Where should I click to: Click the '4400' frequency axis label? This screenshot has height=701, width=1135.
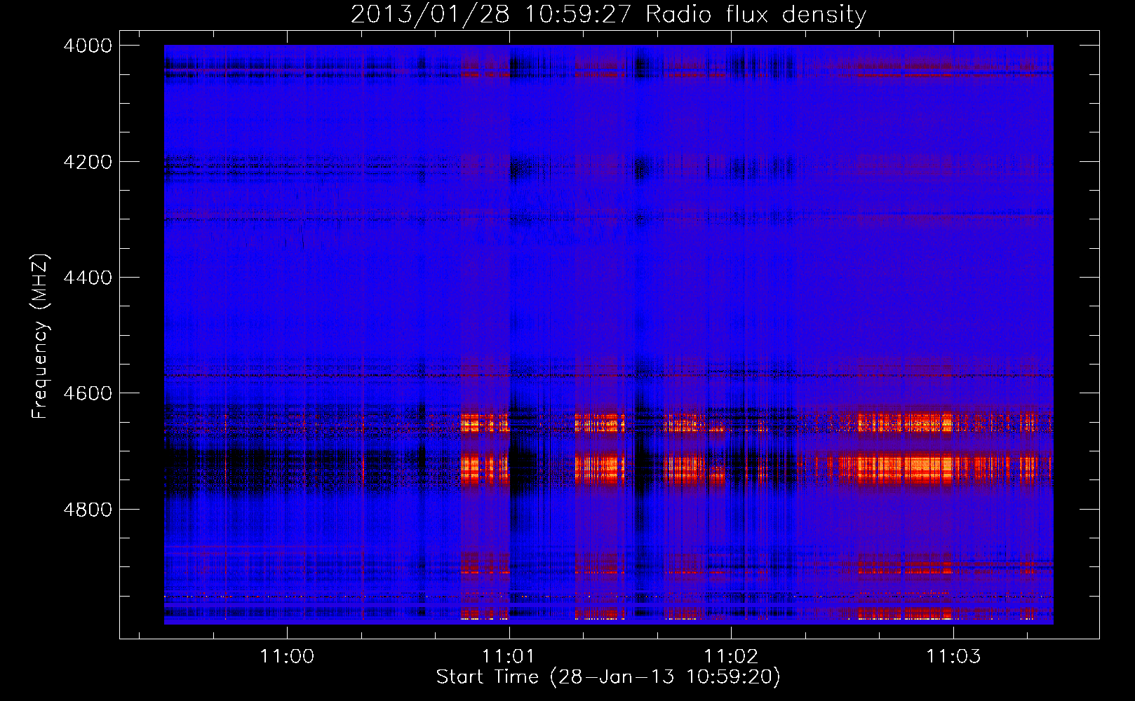coord(88,278)
